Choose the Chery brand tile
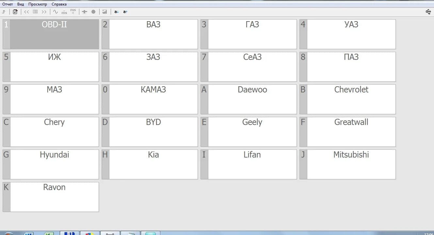 pos(51,132)
